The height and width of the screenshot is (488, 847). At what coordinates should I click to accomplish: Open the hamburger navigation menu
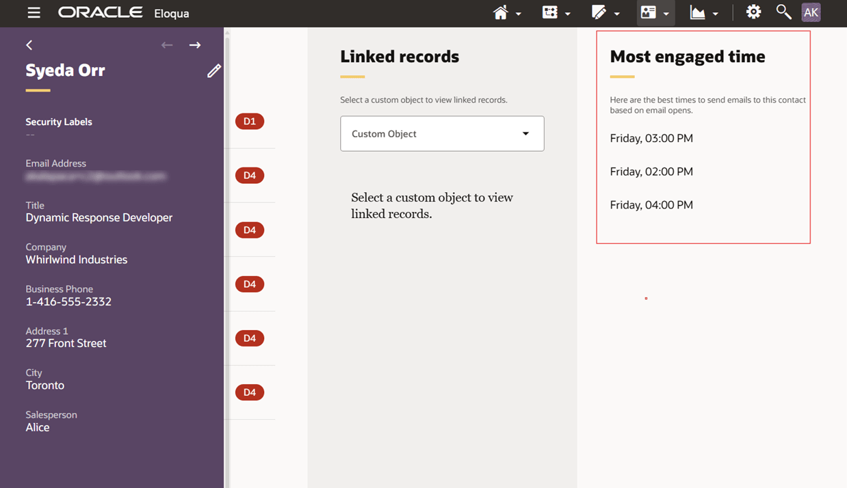(34, 13)
